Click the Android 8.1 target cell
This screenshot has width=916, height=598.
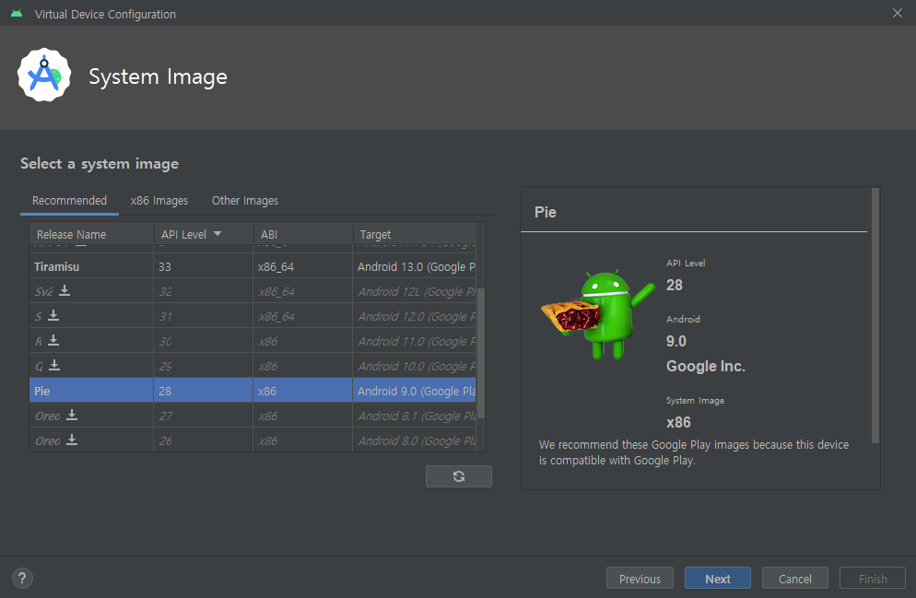click(x=414, y=416)
